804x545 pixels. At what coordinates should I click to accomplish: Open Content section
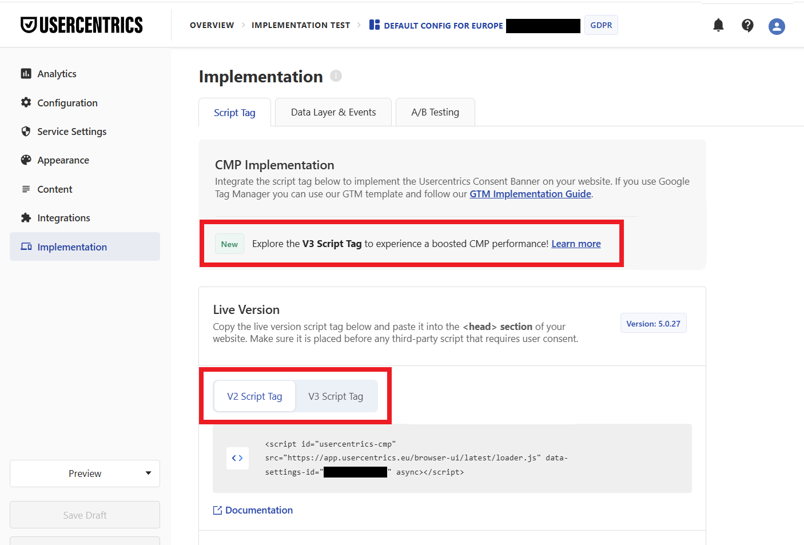(x=55, y=189)
